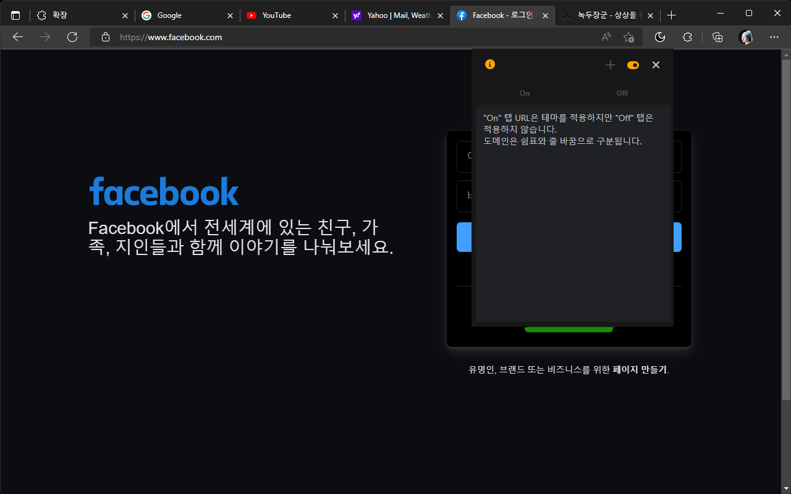Click the plus icon in extension popup

coord(611,65)
